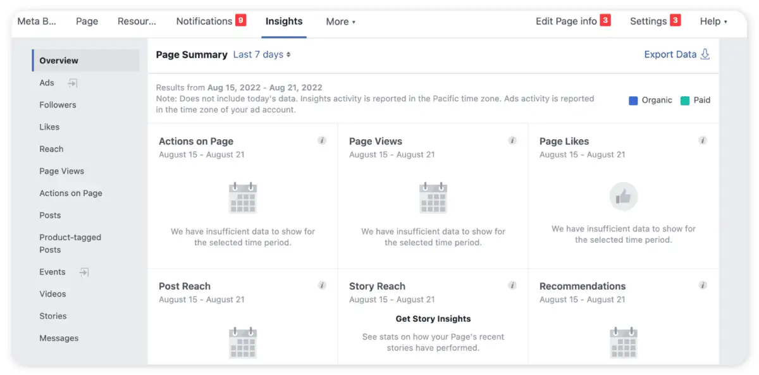The width and height of the screenshot is (759, 375).
Task: Open the Ads shortcut arrow in the sidebar
Action: pos(72,83)
